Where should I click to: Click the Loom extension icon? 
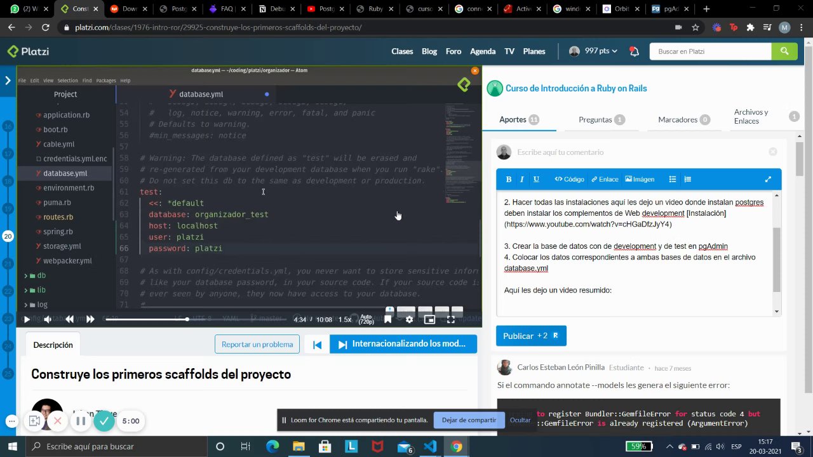pyautogui.click(x=716, y=27)
